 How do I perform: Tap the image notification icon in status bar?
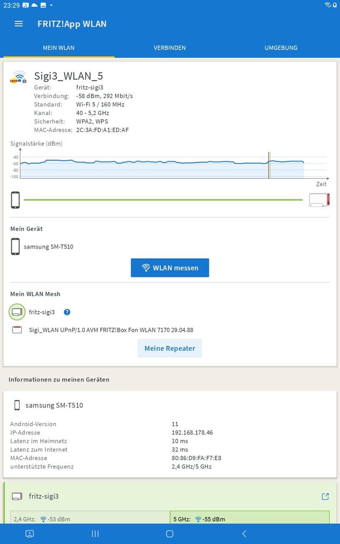(x=43, y=5)
